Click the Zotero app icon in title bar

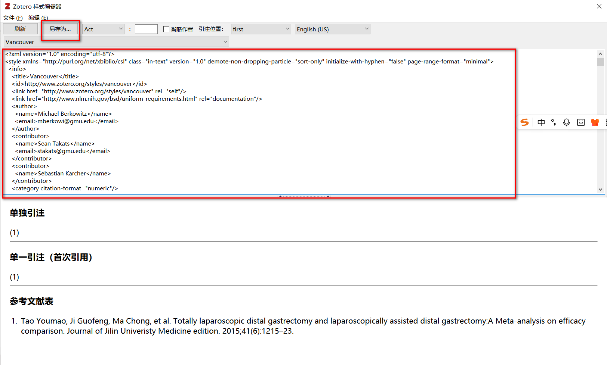(x=7, y=6)
